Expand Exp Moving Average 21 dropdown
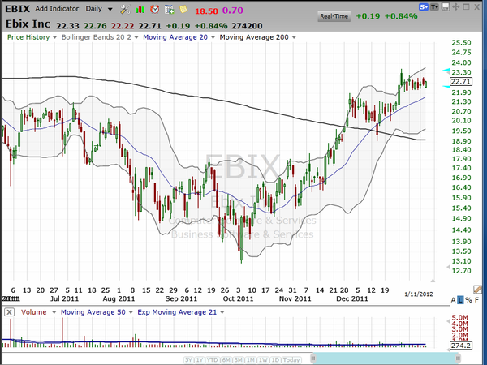 click(222, 312)
